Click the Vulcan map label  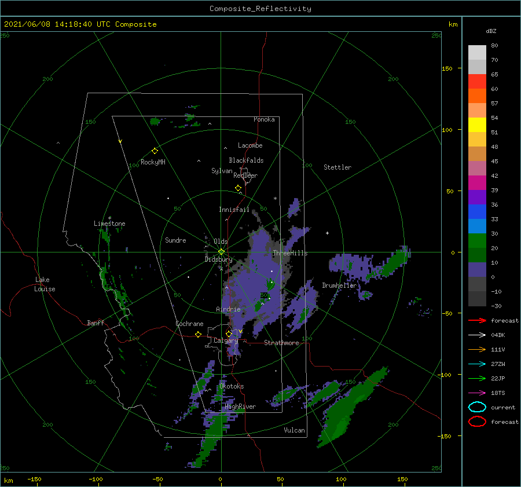point(294,430)
